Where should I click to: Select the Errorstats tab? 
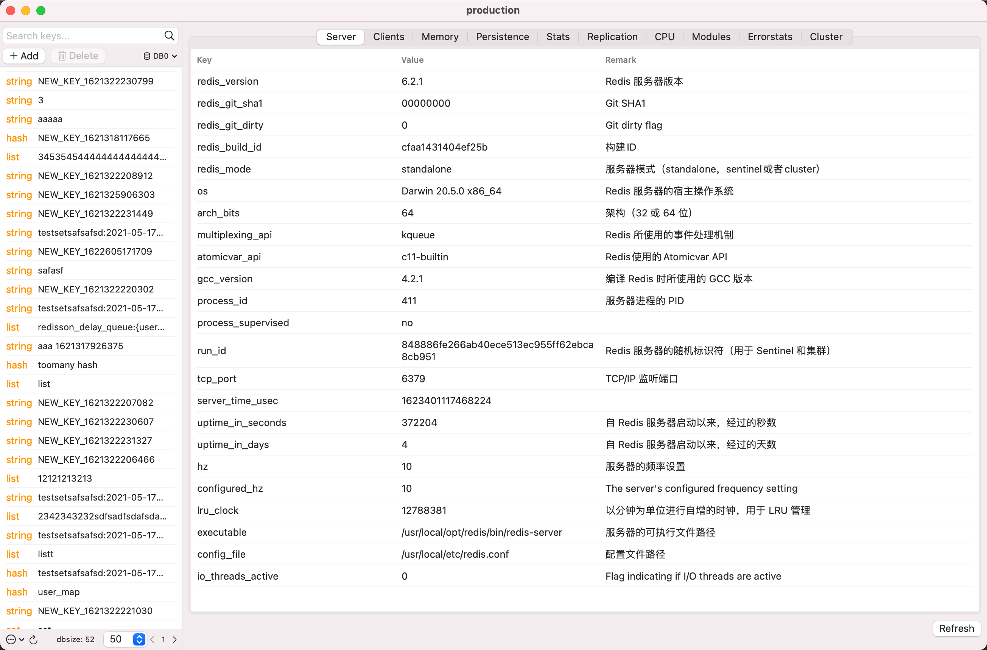pyautogui.click(x=769, y=36)
